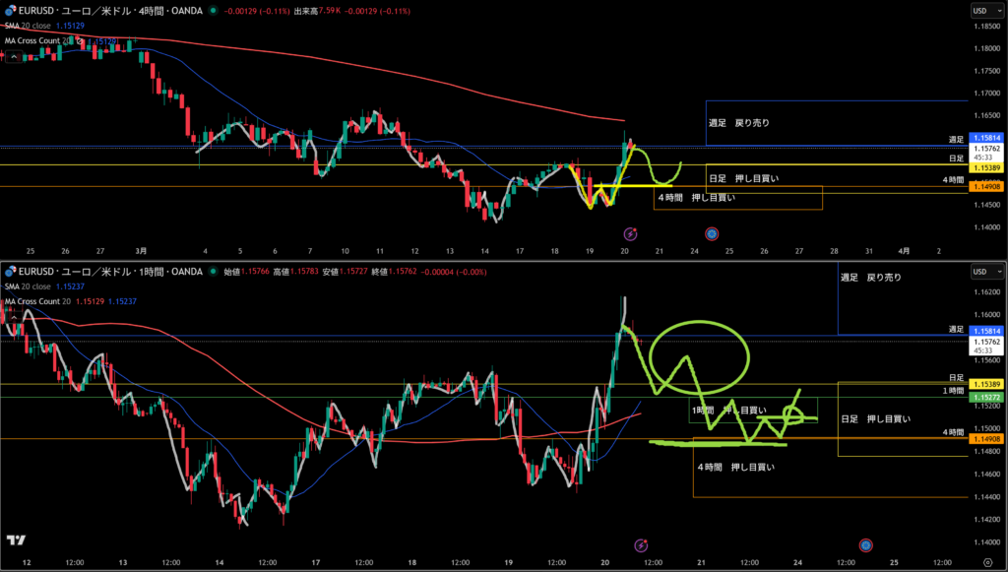
Task: Collapse the indicator legend on the 4-hour chart
Action: click(x=12, y=58)
